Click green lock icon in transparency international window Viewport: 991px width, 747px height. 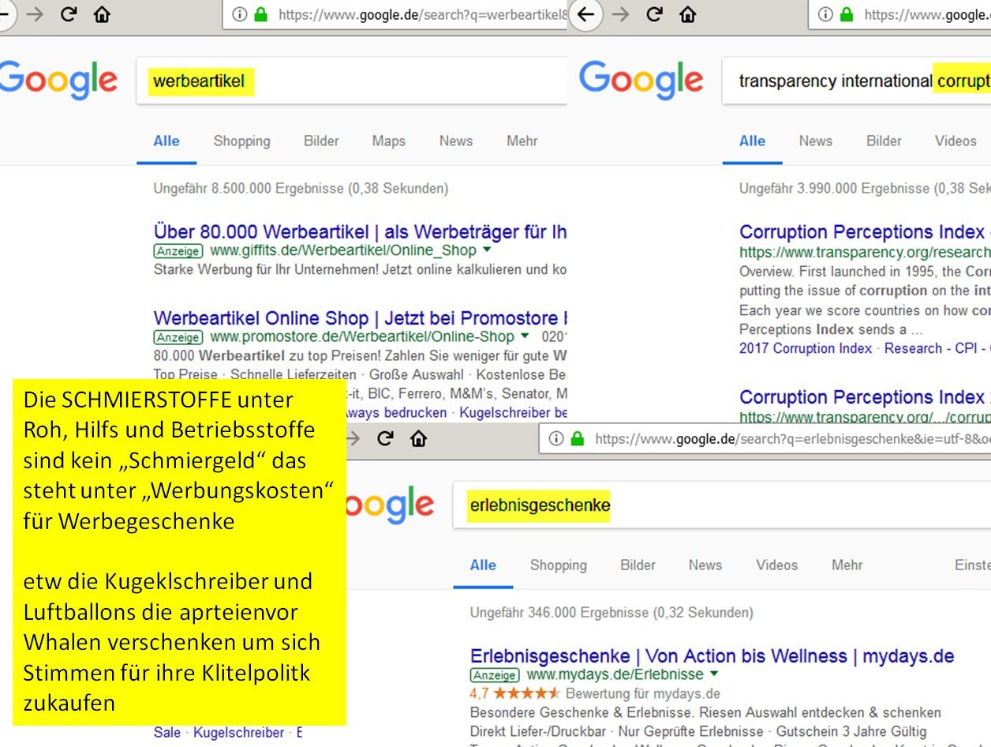[x=847, y=14]
